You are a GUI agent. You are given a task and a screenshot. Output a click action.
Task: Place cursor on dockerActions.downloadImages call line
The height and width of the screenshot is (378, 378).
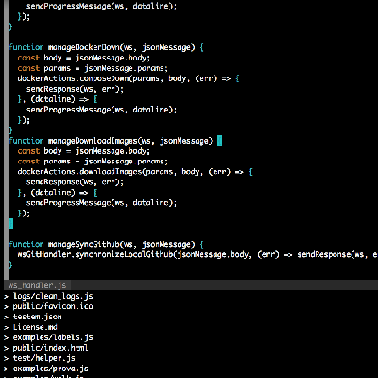[x=135, y=172]
